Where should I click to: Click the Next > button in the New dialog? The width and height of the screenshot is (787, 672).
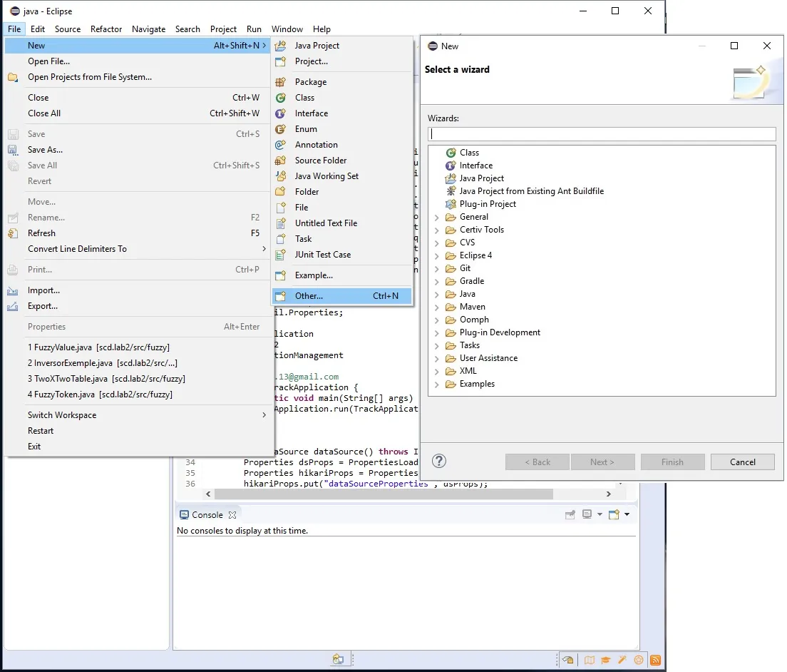tap(602, 462)
